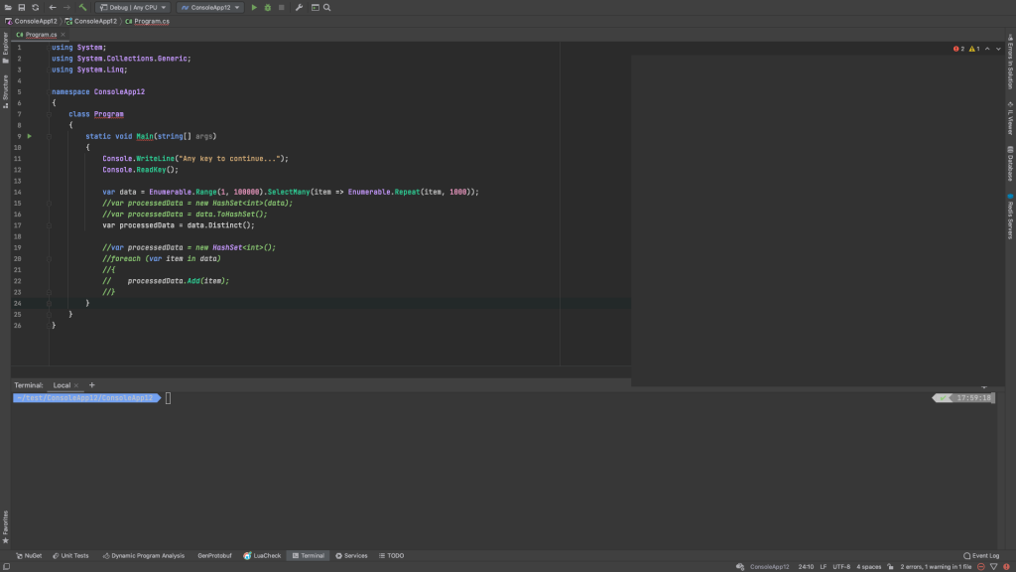Open the IL Viewer side panel

tap(1010, 118)
